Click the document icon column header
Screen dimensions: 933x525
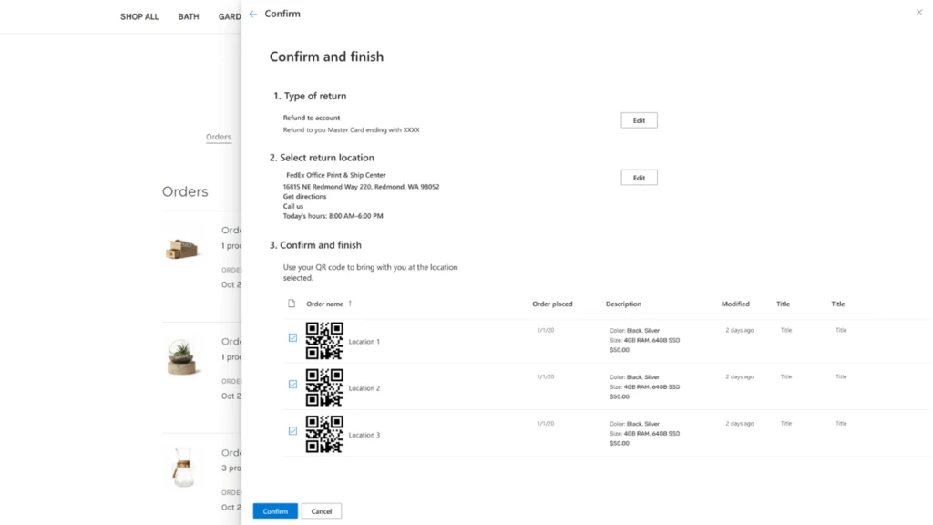pyautogui.click(x=292, y=304)
